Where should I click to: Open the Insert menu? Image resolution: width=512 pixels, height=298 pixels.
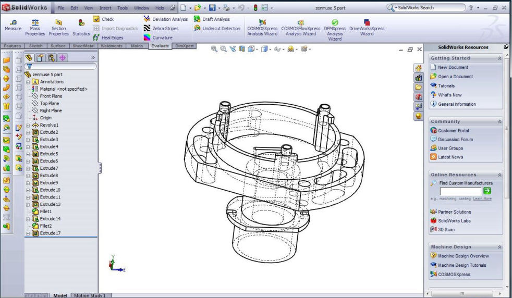[x=105, y=8]
